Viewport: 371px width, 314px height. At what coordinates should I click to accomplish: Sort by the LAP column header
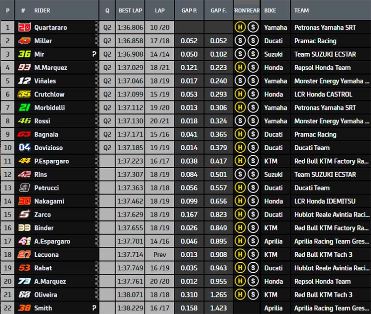pos(160,10)
